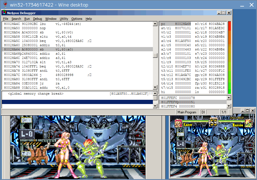Close the No$psx Debugger window
257x180 pixels.
click(x=229, y=12)
